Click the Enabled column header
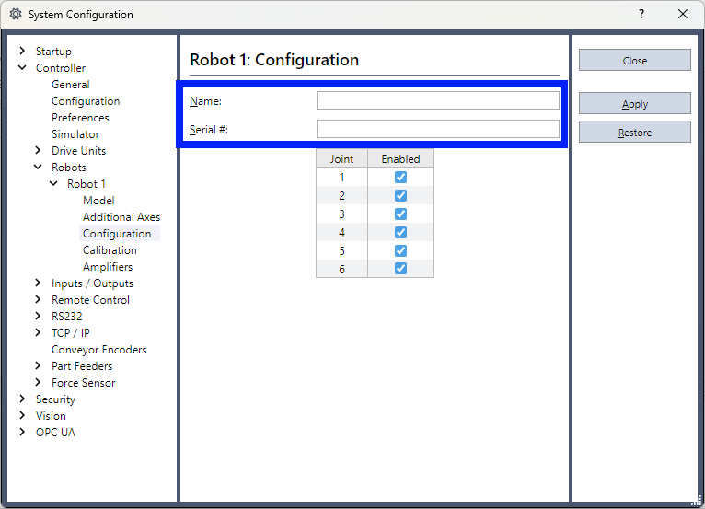 (x=400, y=158)
